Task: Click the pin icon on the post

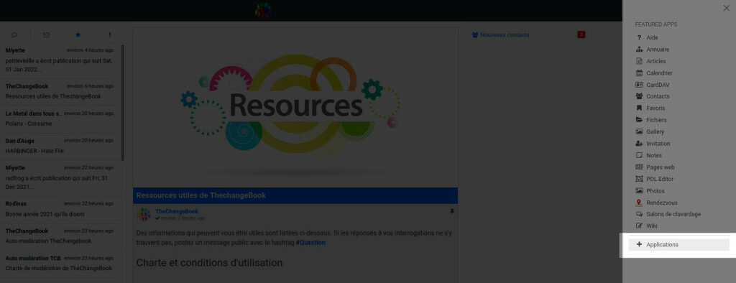Action: pos(452,211)
